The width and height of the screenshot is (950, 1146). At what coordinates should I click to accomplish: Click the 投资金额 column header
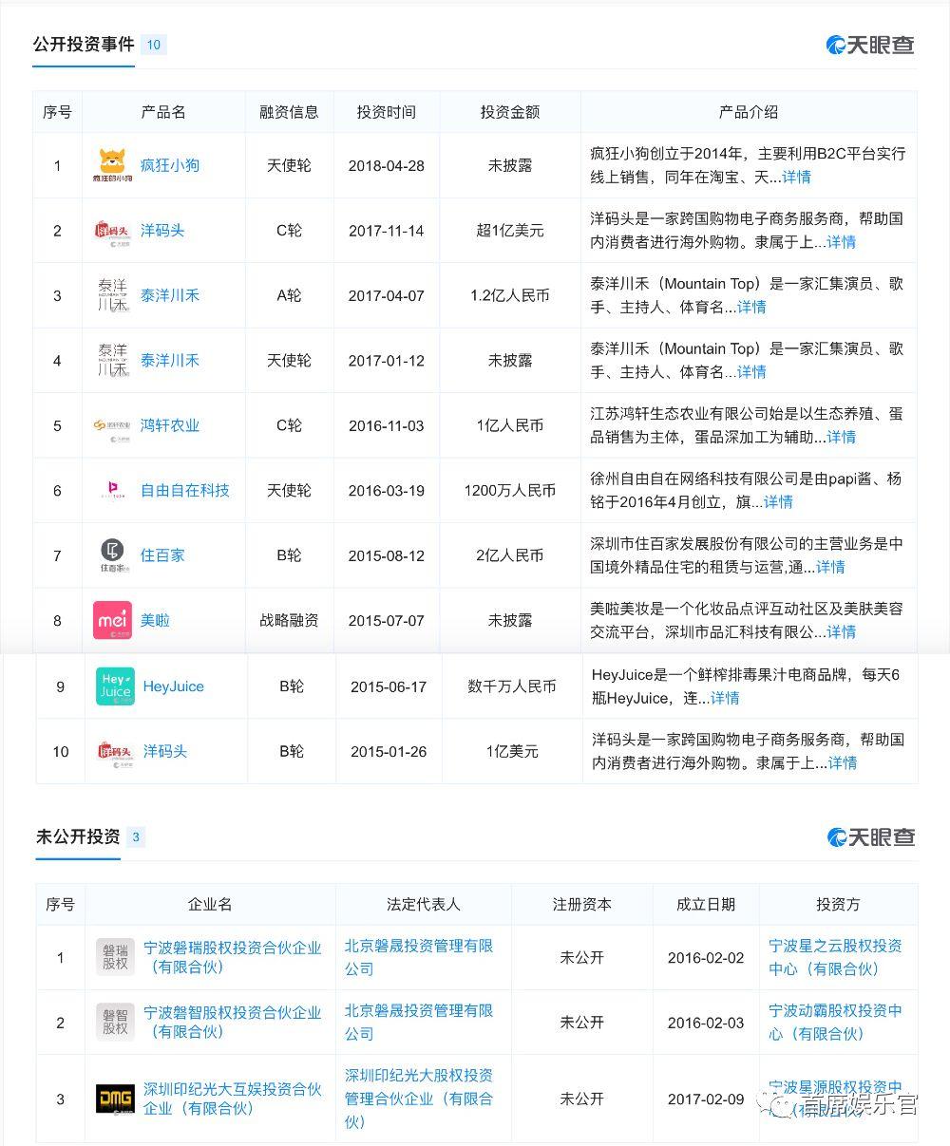pyautogui.click(x=510, y=112)
